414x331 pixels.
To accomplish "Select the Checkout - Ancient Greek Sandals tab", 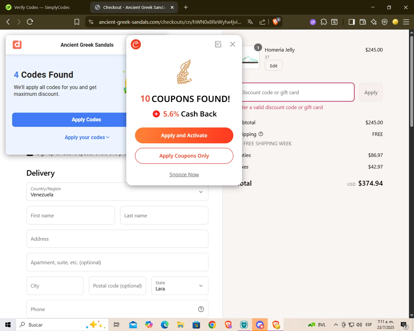I will click(x=134, y=7).
